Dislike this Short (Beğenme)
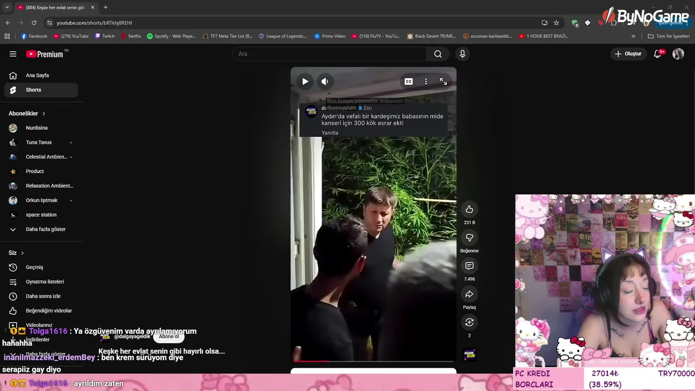The height and width of the screenshot is (391, 695). pos(469,238)
